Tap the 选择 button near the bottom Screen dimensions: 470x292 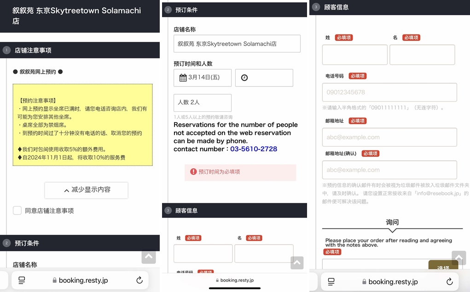443,265
